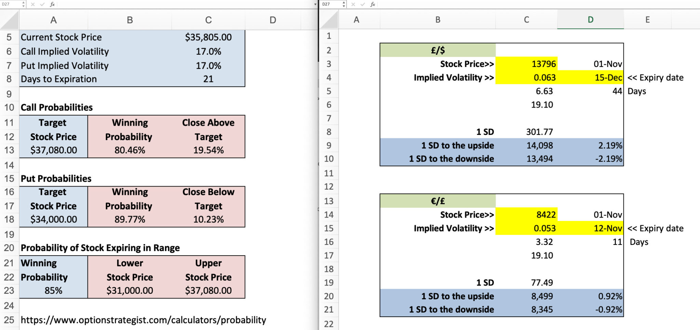Click the cancel X icon in right formula bar
Viewport: 700px width, 330px height.
tap(353, 4)
